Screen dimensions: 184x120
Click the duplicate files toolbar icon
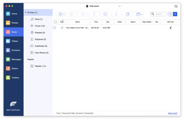tap(128, 14)
